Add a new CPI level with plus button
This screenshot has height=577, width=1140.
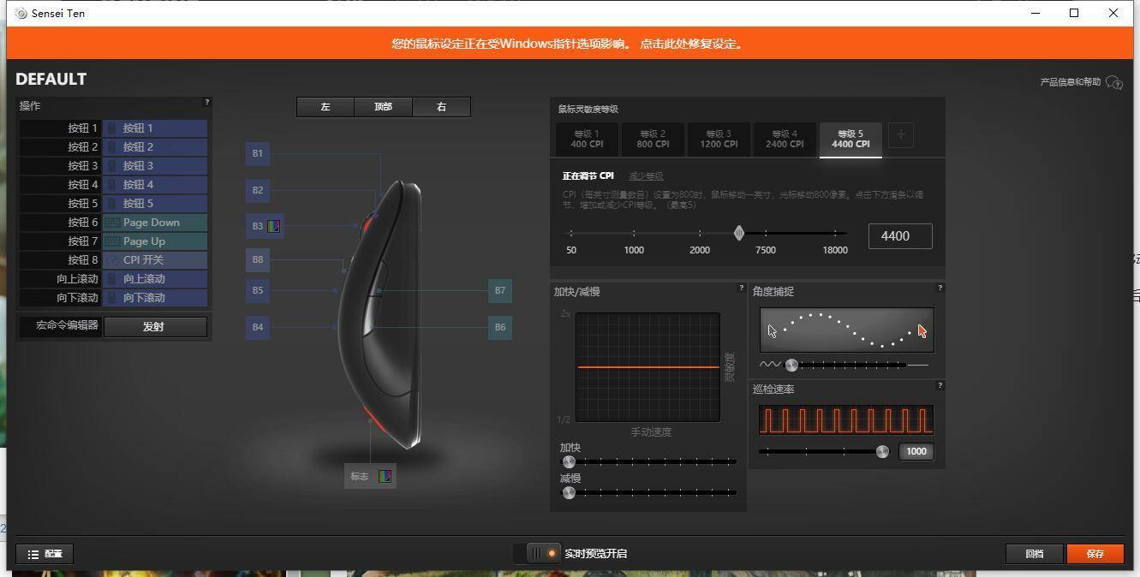900,134
